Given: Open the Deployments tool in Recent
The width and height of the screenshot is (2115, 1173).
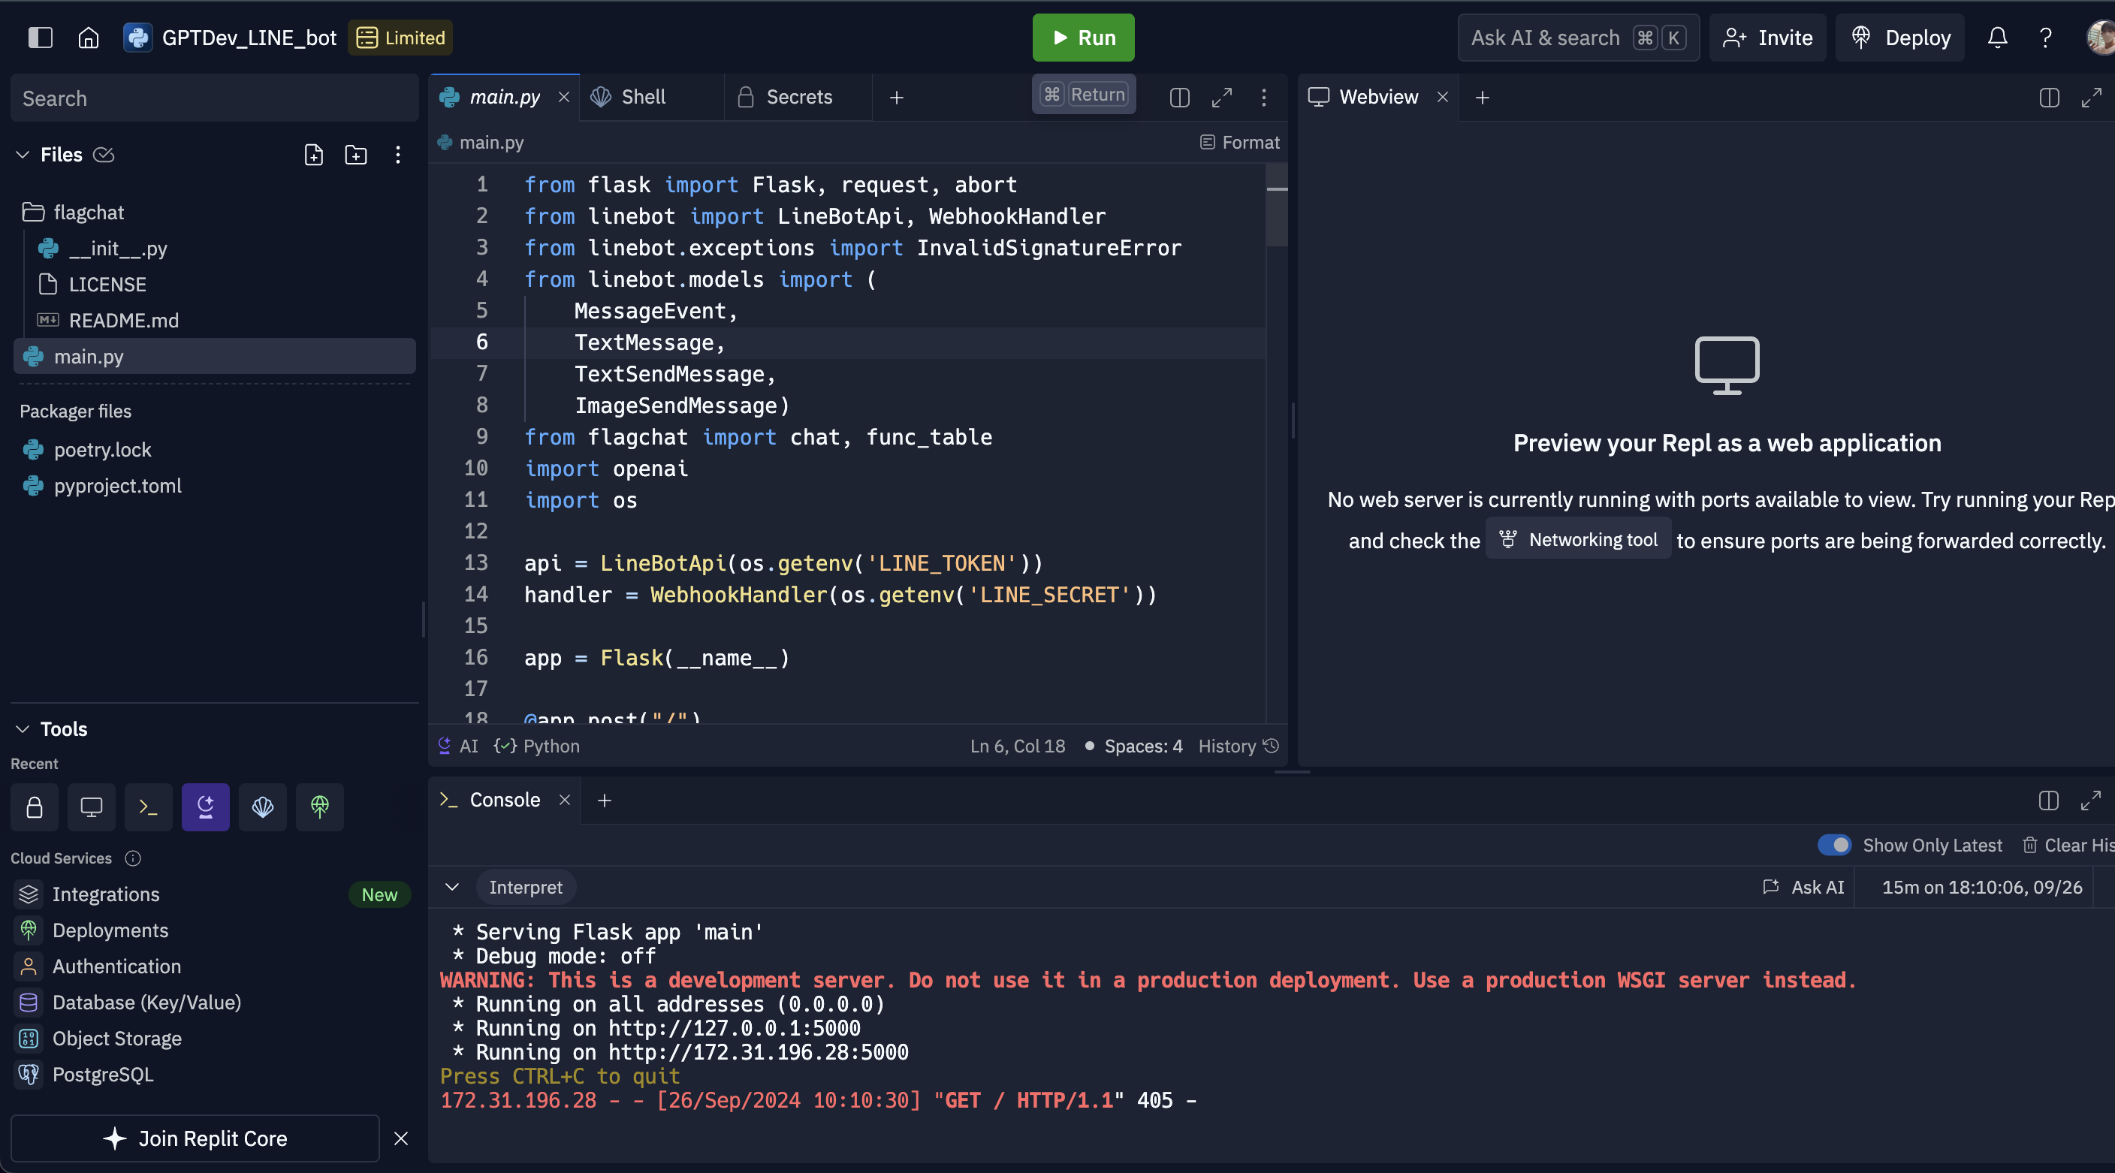Looking at the screenshot, I should pos(319,807).
